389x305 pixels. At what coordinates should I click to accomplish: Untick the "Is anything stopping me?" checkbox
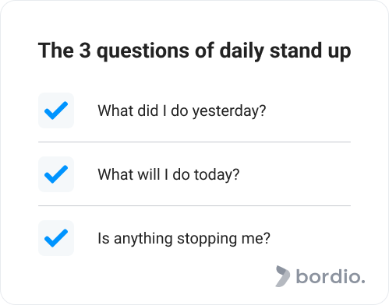coord(56,238)
